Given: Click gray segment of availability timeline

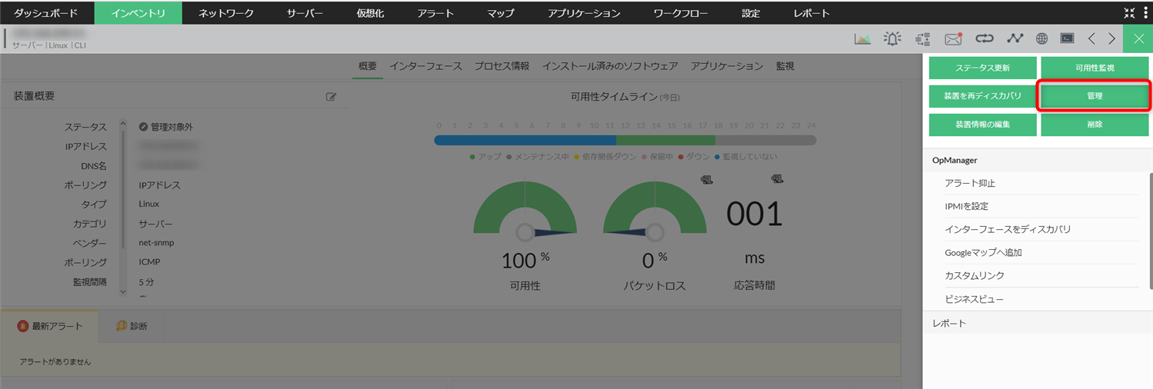Looking at the screenshot, I should point(765,140).
